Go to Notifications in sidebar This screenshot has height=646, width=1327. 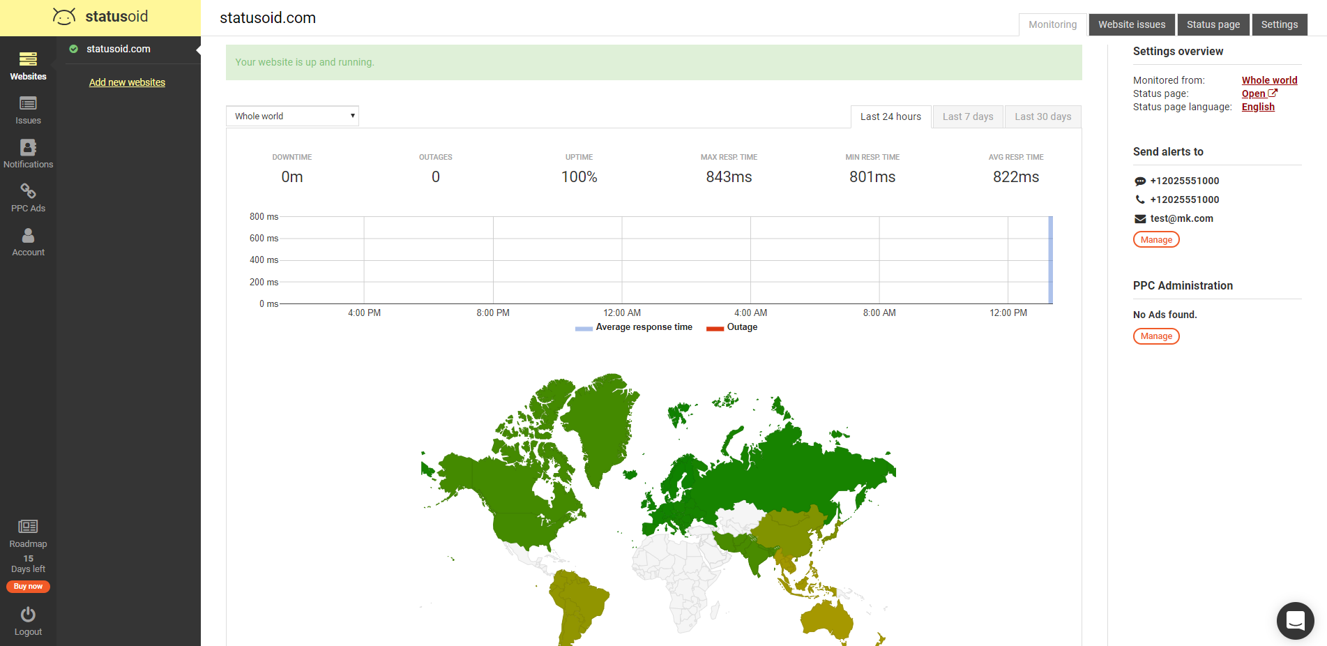pos(28,148)
